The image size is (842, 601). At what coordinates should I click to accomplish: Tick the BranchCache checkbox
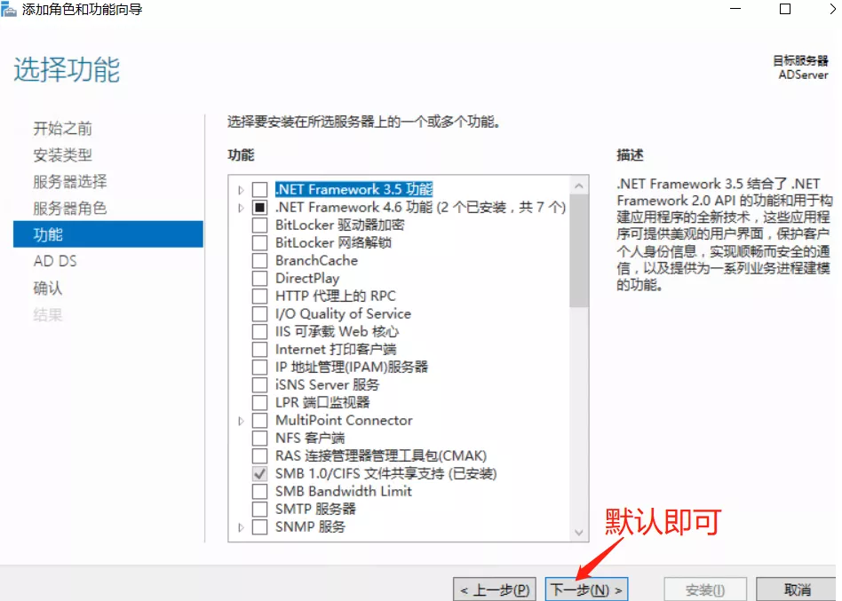(259, 260)
